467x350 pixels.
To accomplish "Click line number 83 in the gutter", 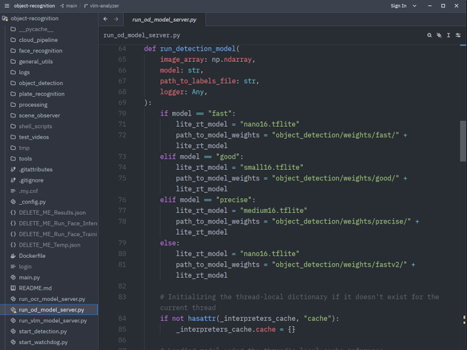I will 122,297.
